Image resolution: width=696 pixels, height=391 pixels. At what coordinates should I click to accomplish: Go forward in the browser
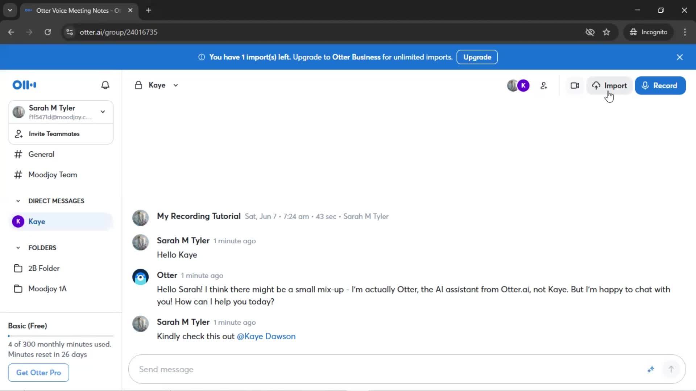[29, 32]
